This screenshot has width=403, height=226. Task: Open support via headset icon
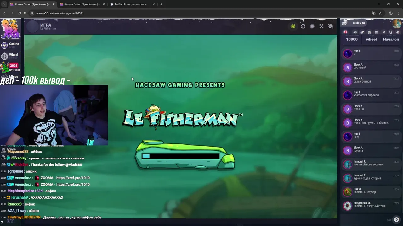[391, 32]
